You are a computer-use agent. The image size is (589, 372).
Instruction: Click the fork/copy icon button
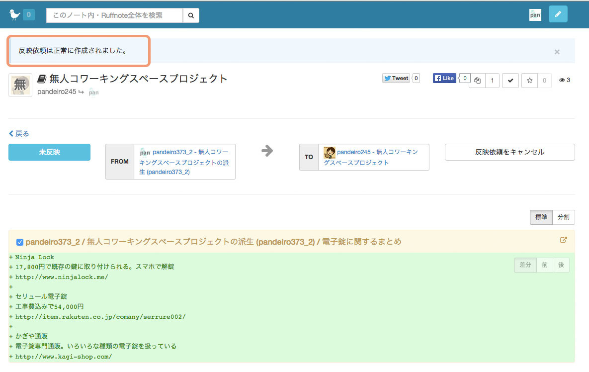[477, 81]
